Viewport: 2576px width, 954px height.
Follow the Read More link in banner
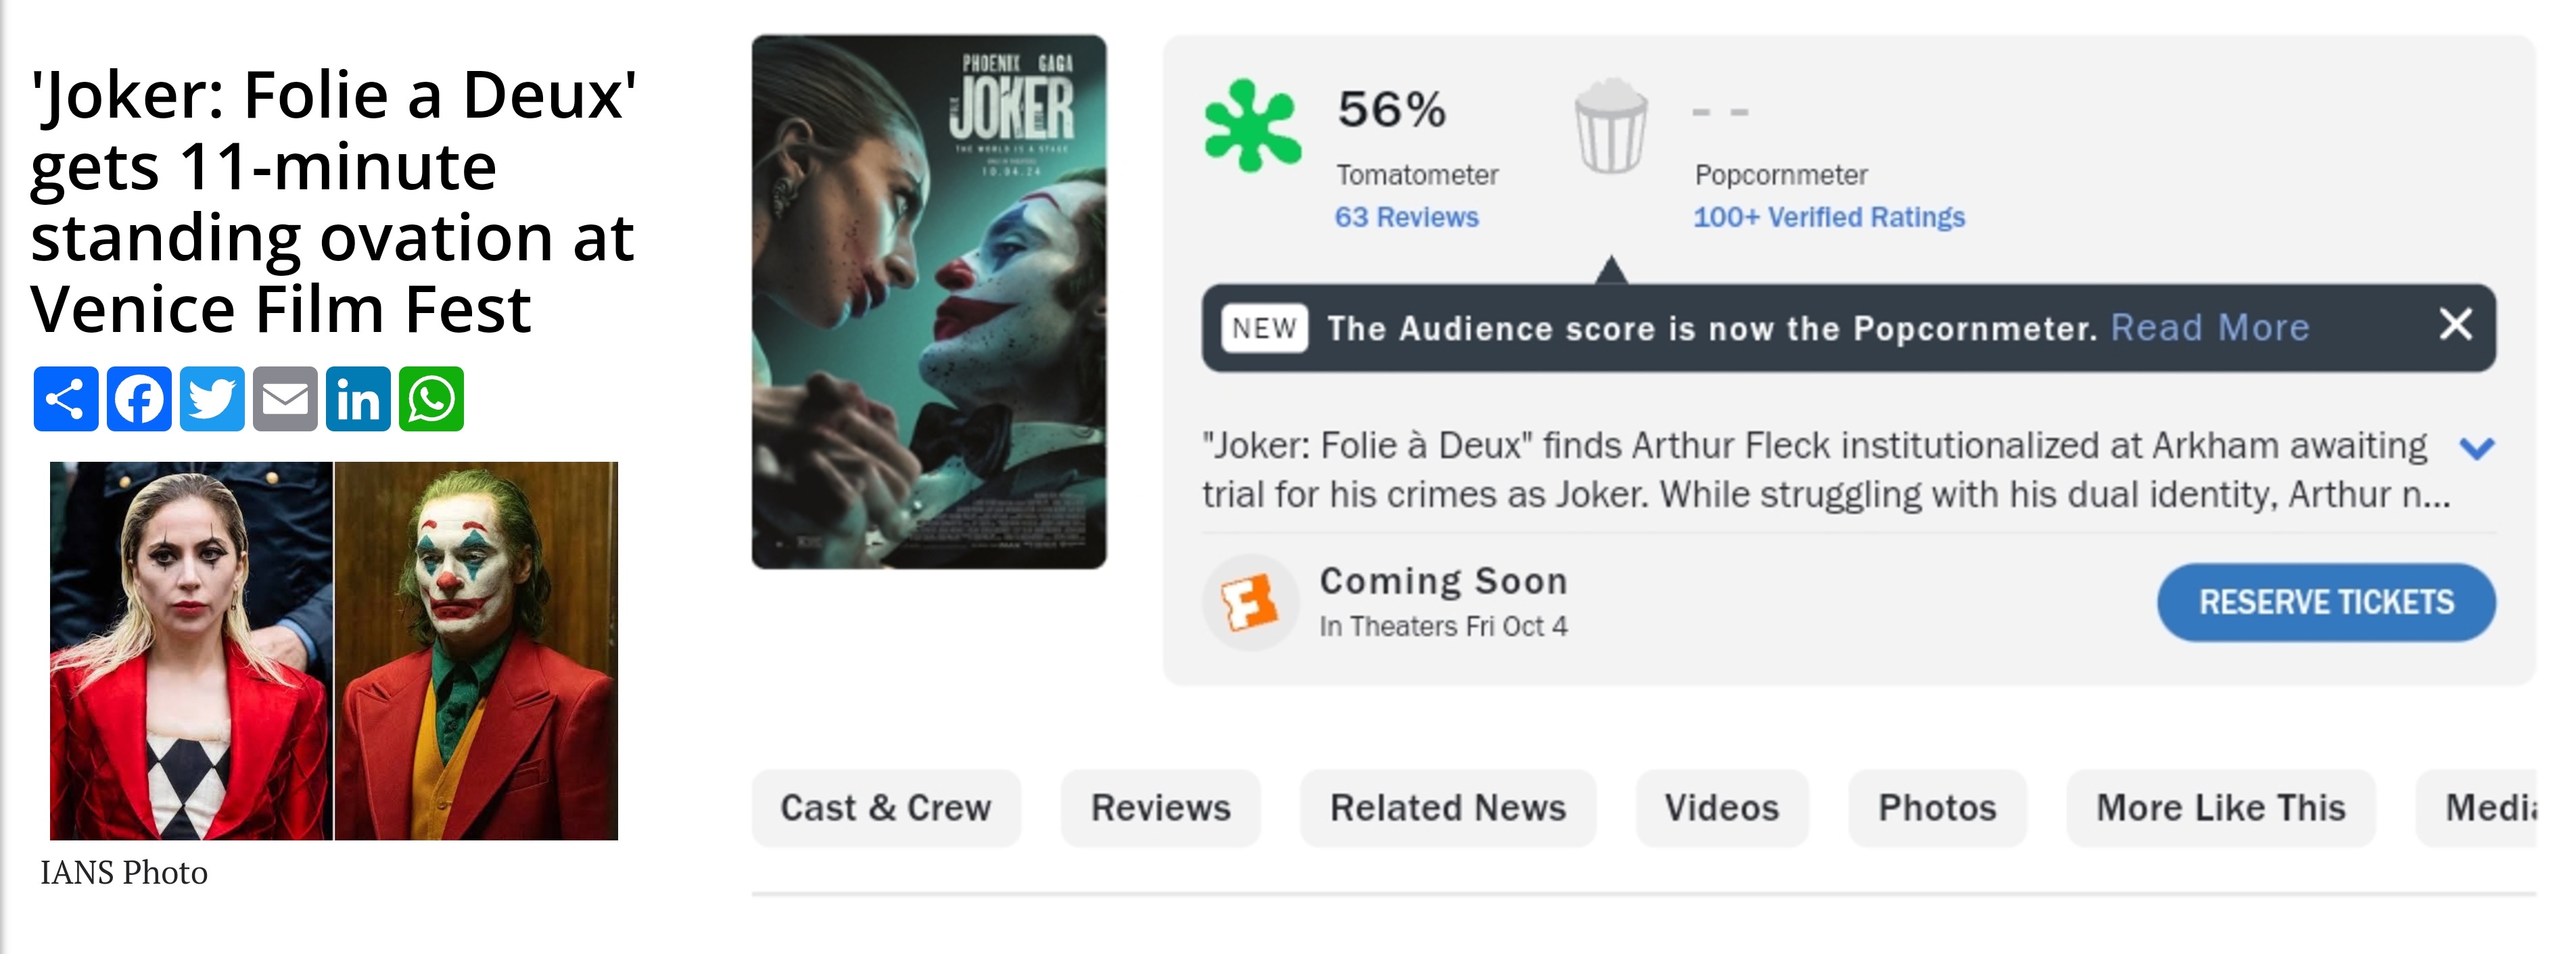coord(2210,328)
